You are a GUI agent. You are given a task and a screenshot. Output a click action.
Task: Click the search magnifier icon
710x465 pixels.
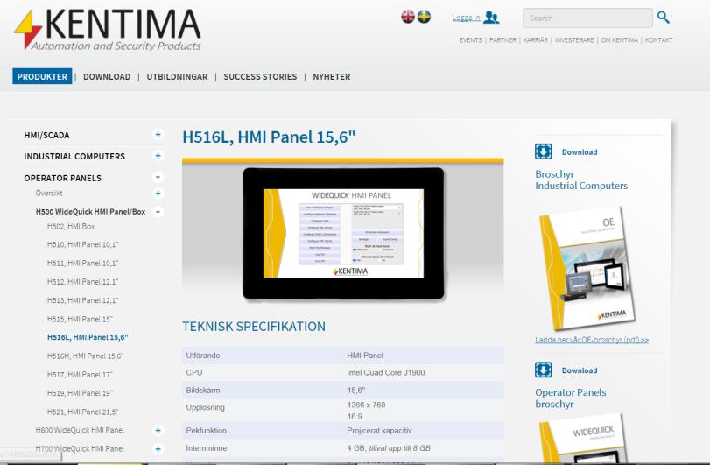664,18
